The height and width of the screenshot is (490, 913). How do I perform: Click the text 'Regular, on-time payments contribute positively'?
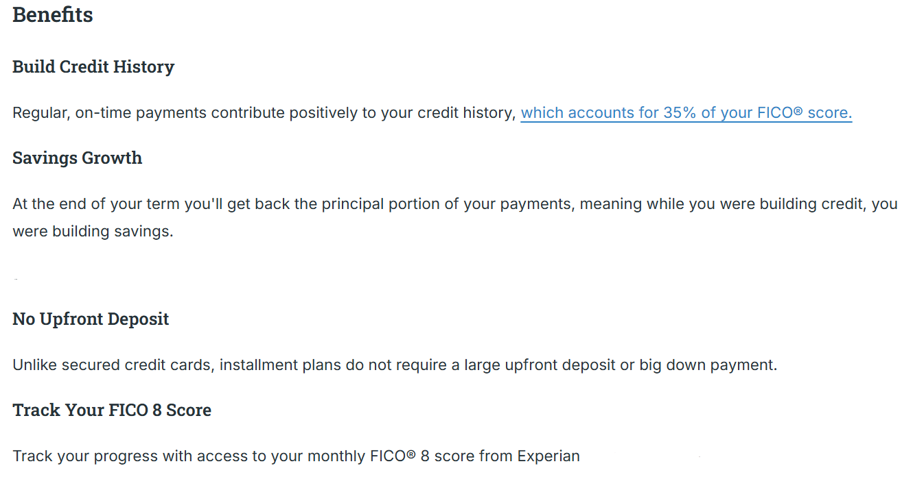point(184,113)
